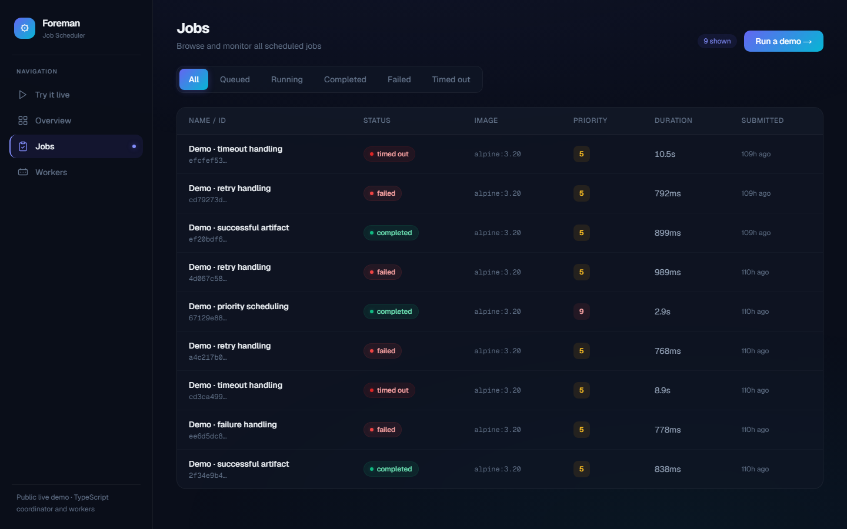Show only Failed jobs tab
The image size is (847, 529).
click(399, 79)
